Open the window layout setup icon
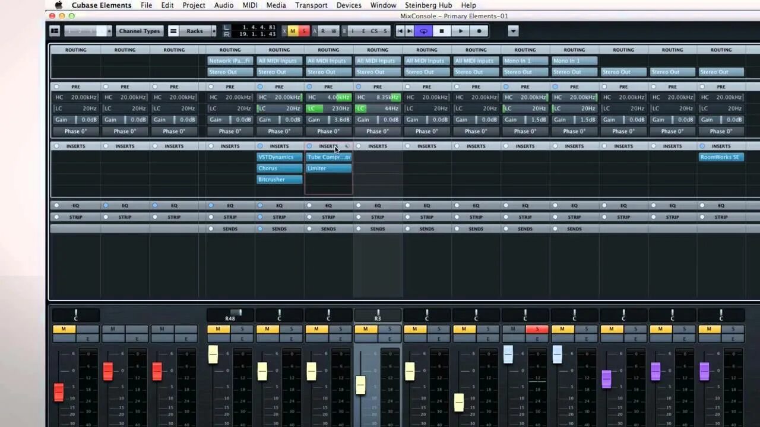The width and height of the screenshot is (760, 427). [x=55, y=31]
